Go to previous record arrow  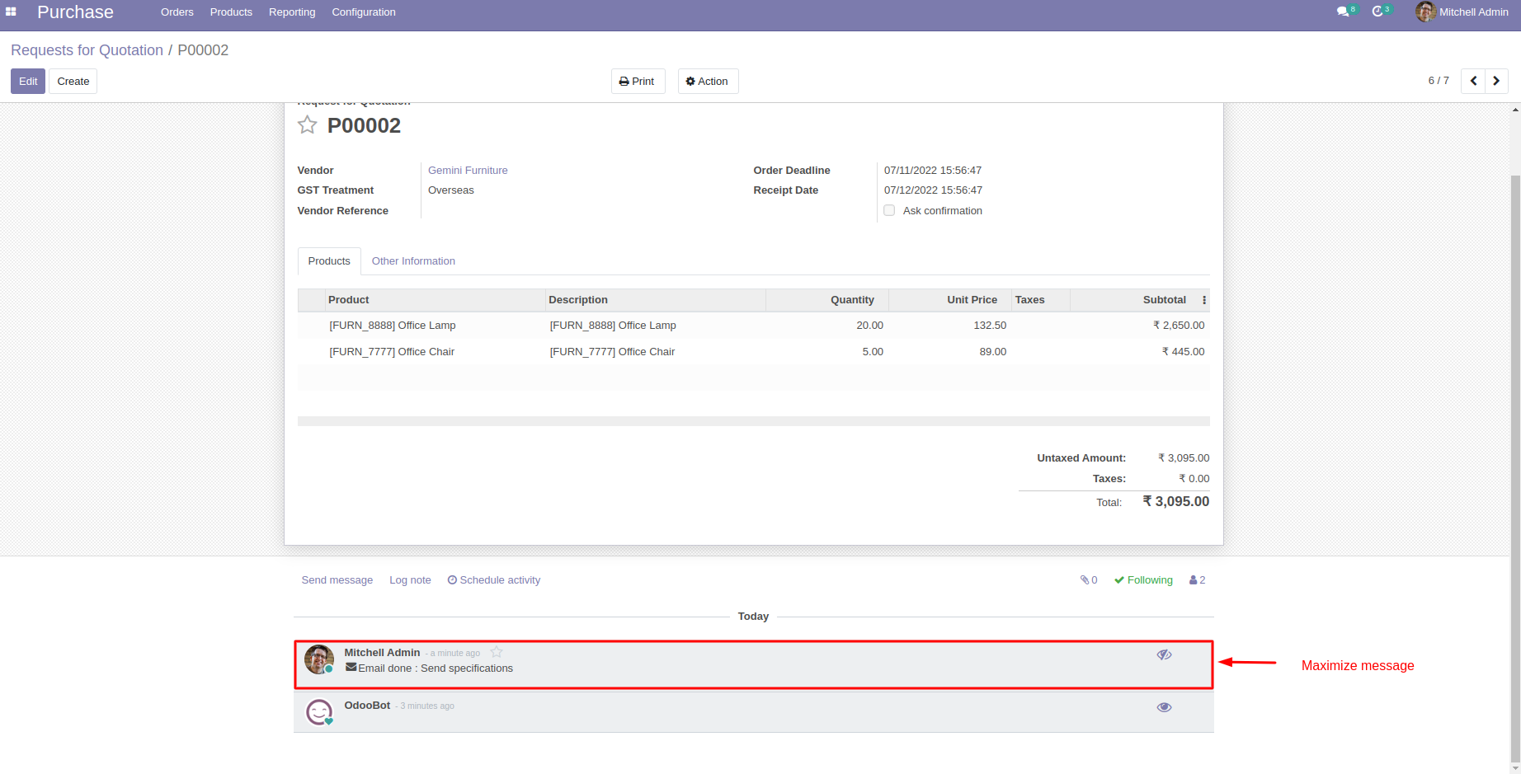click(1473, 81)
